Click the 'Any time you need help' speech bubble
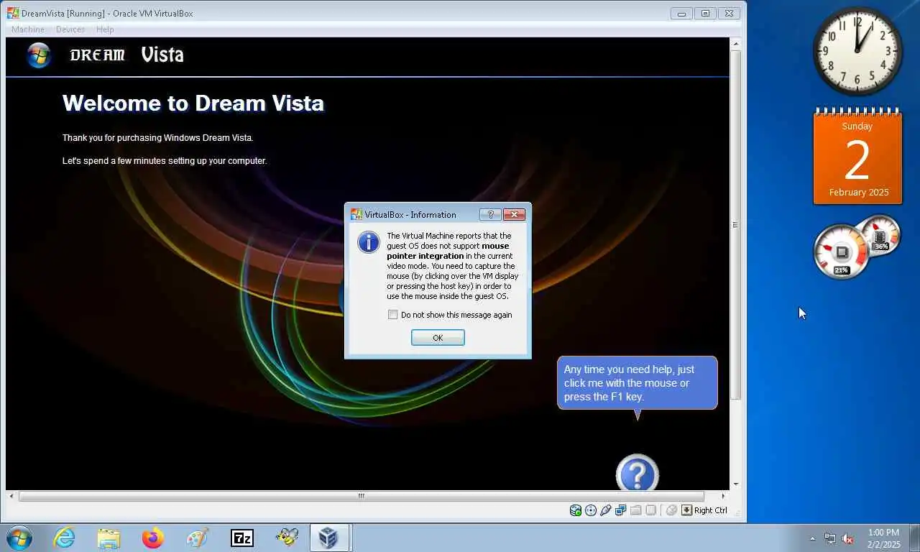Screen dimensions: 920x552 click(637, 383)
